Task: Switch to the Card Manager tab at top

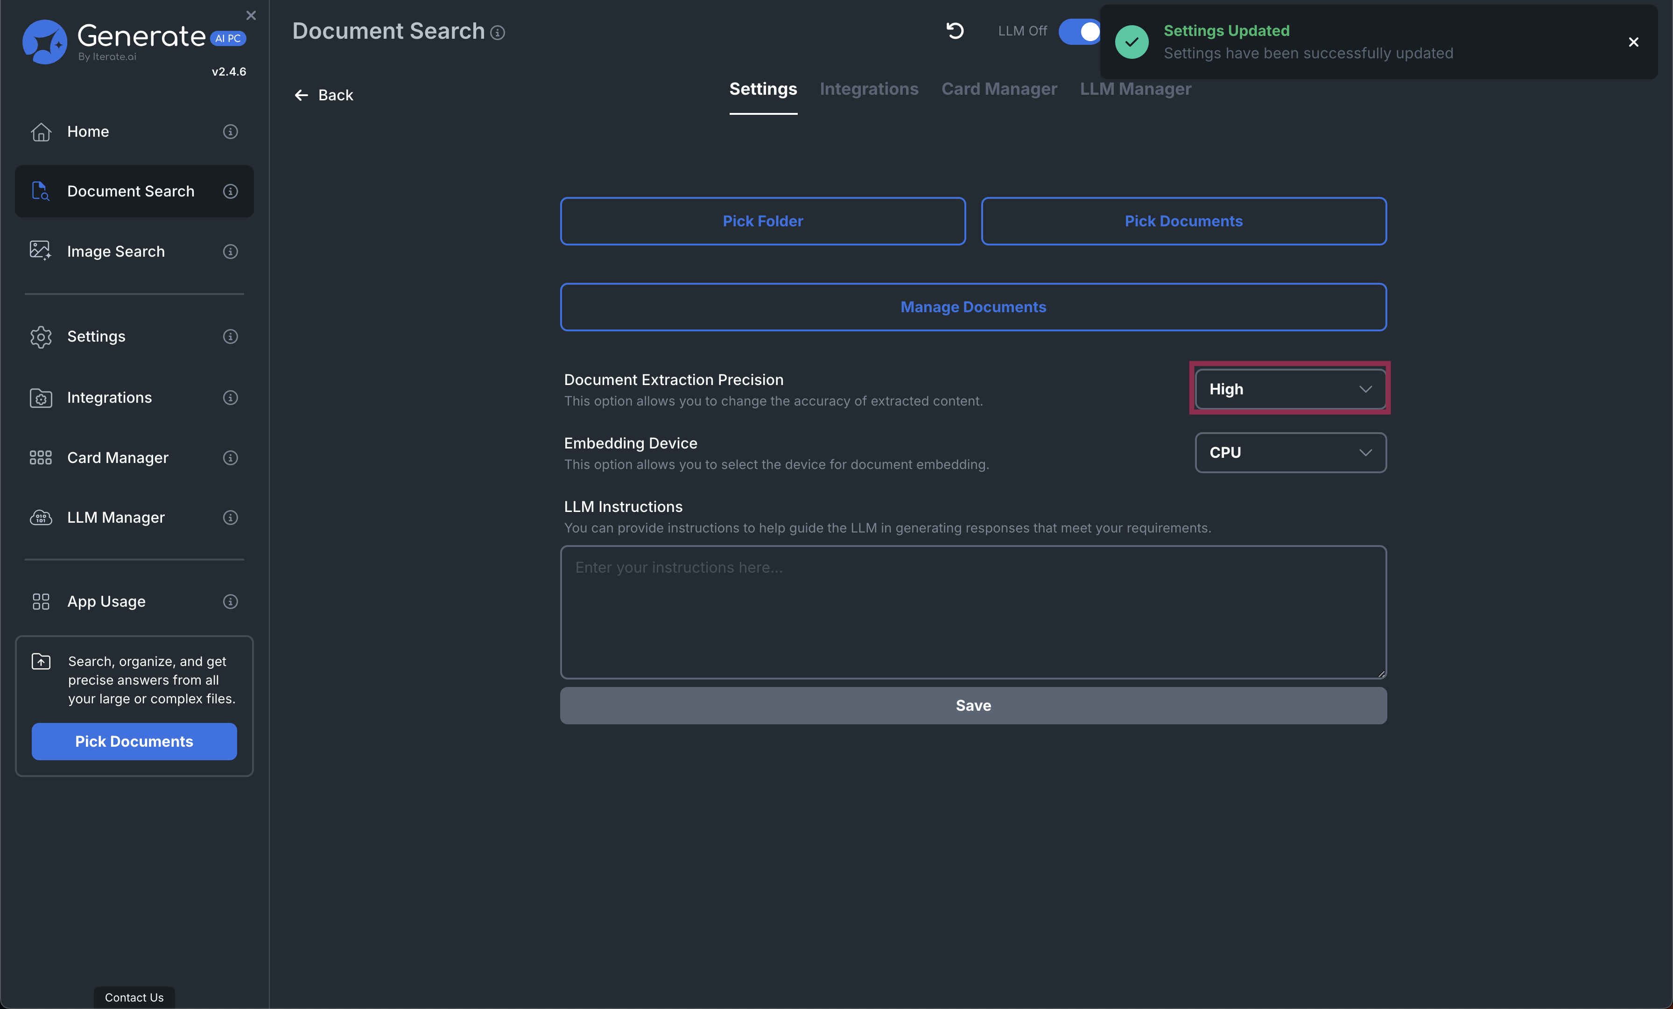Action: tap(999, 89)
